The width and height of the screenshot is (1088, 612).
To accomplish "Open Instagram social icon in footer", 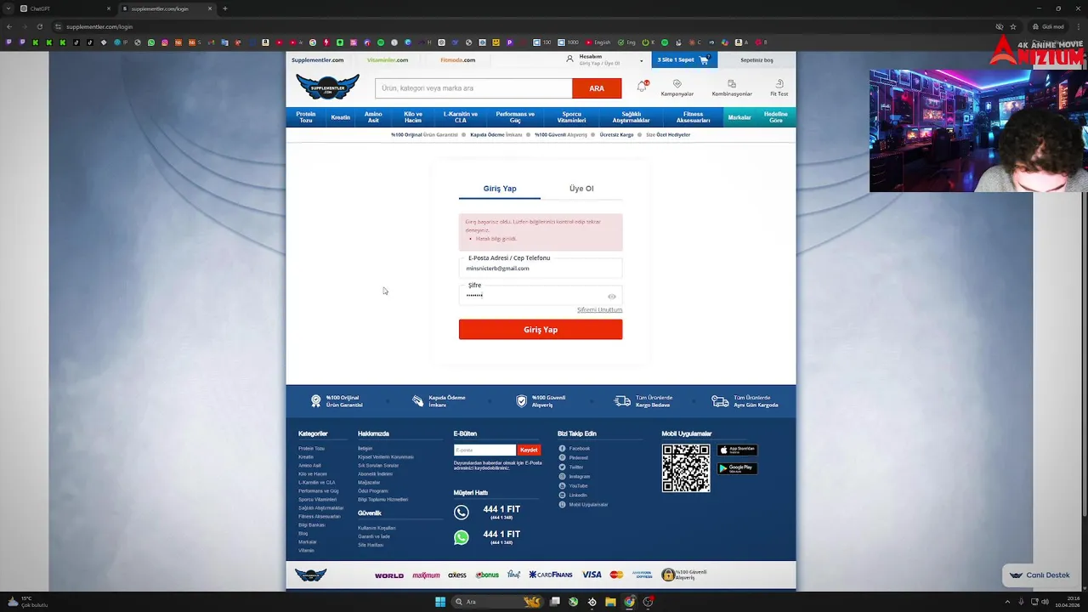I will click(x=562, y=477).
